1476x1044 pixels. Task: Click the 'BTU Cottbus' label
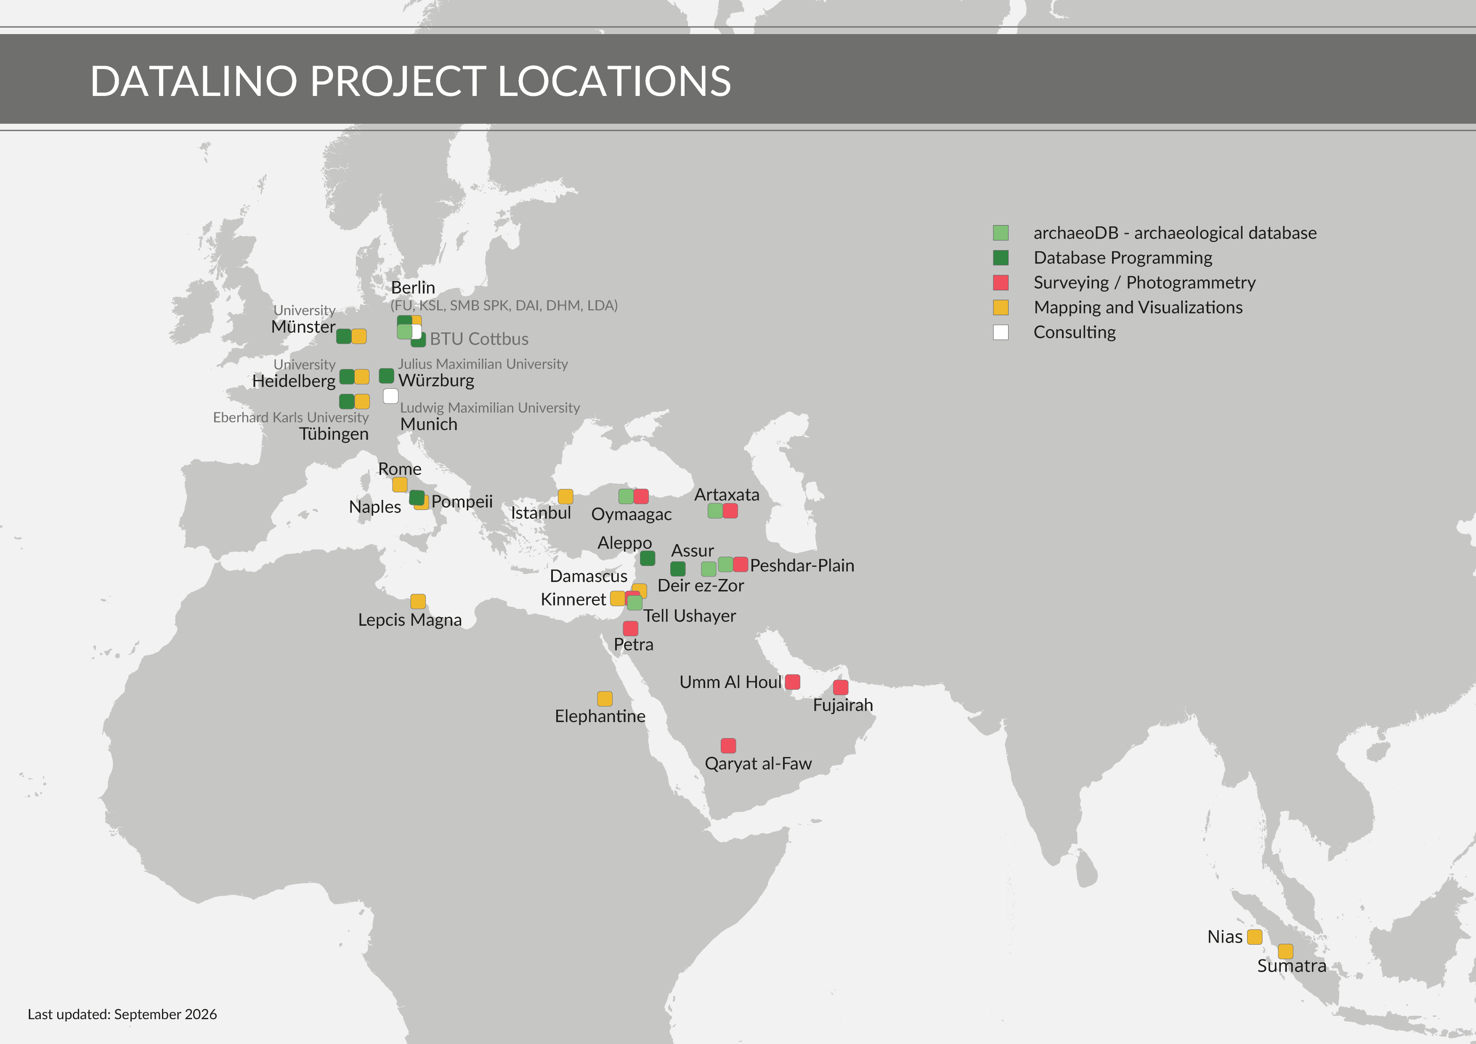click(x=480, y=339)
